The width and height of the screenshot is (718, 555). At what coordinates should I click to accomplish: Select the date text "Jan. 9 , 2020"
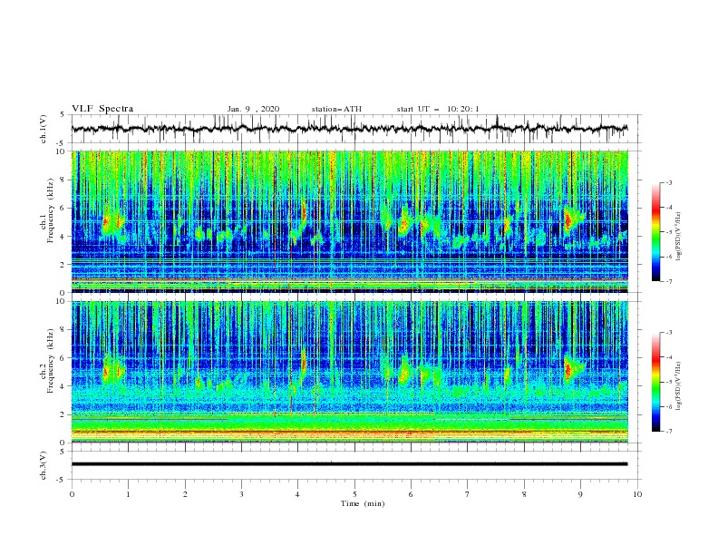[x=253, y=109]
